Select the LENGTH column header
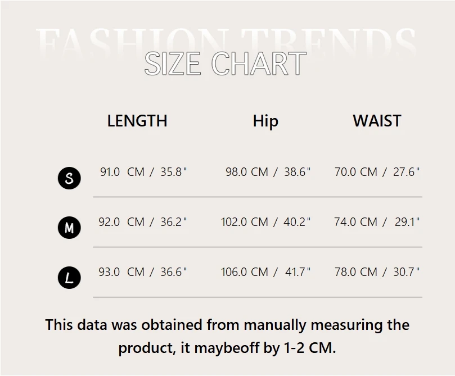 pos(137,121)
